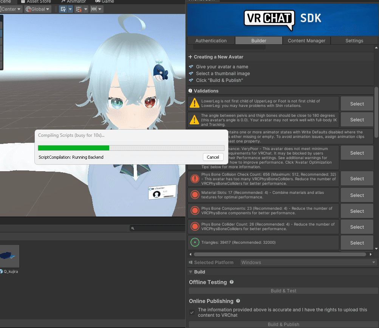Open the Center pivot mode dropdown
Screen dimensions: 379x328
pyautogui.click(x=11, y=9)
